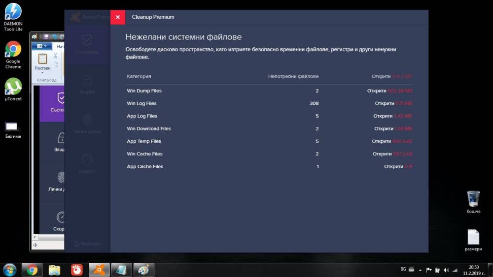The image size is (493, 277).
Task: Click the Undo icon in Paint title bar
Action: 55,37
